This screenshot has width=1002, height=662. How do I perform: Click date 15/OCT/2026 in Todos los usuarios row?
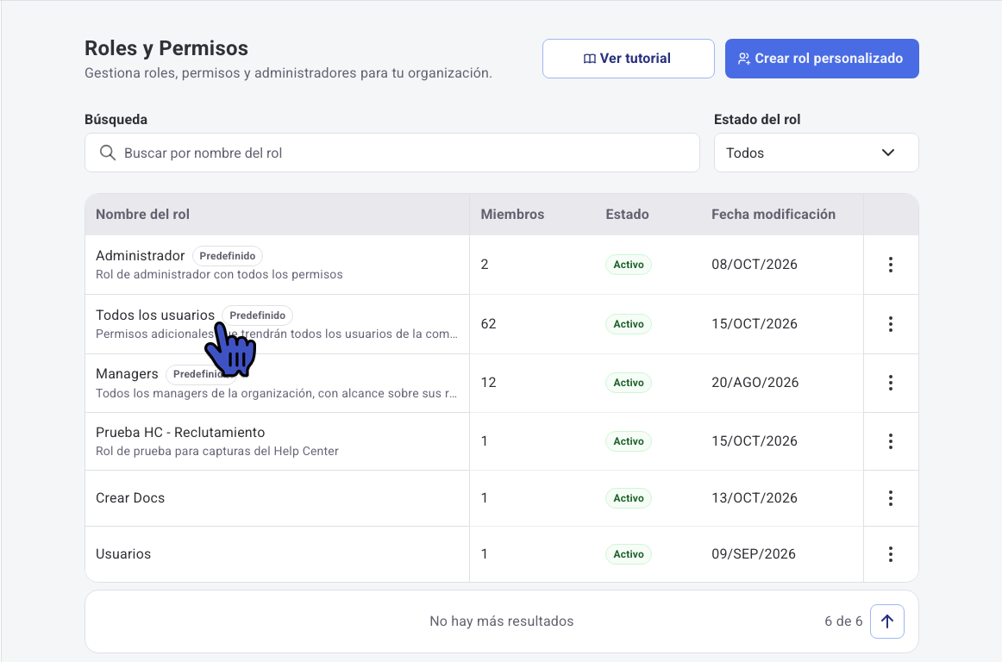[x=754, y=324]
